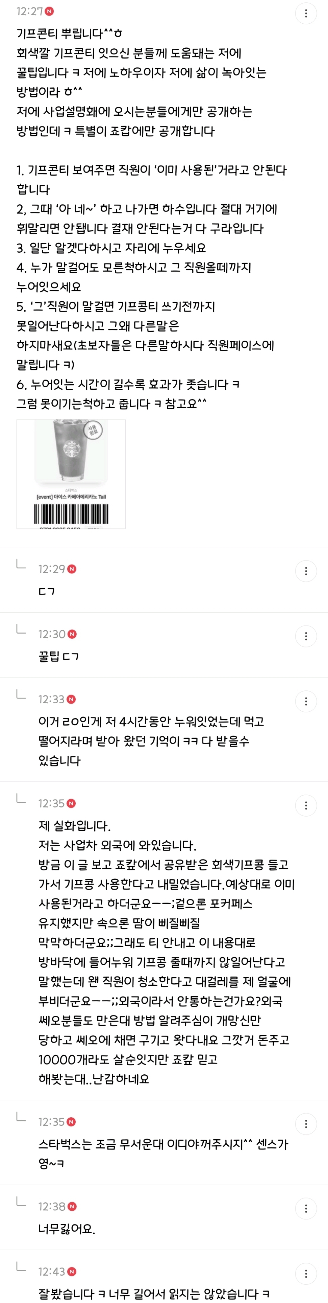328x1303 pixels.
Task: Click the '너무길어요.' comment text
Action: pos(67,1229)
